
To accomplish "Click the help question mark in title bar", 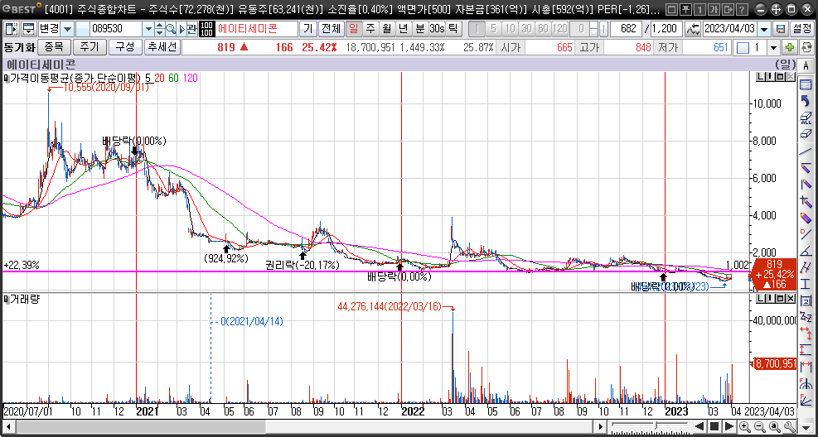I will click(x=743, y=9).
